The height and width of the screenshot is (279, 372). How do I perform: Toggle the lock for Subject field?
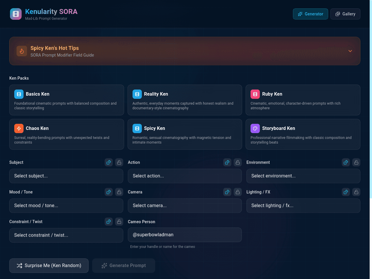click(x=119, y=162)
